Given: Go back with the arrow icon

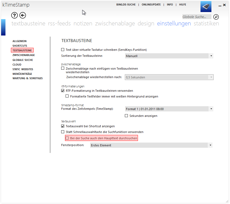Looking at the screenshot, I should click(23, 15).
